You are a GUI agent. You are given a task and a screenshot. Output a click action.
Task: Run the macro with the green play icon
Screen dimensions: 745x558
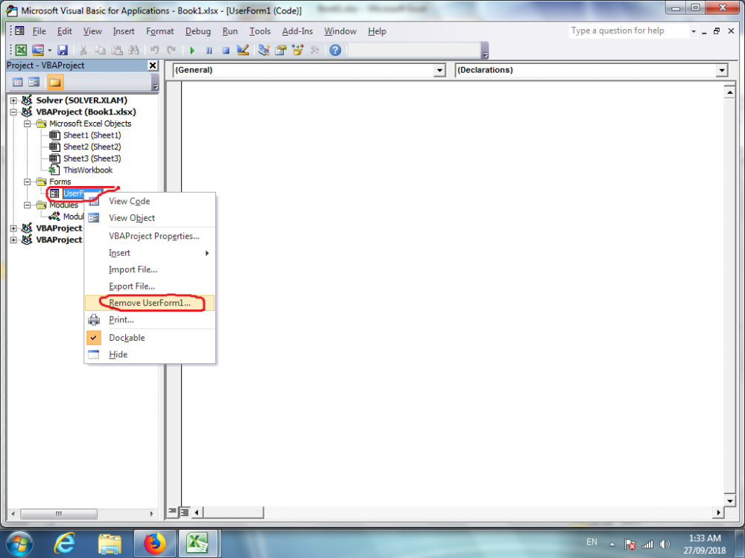tap(192, 50)
